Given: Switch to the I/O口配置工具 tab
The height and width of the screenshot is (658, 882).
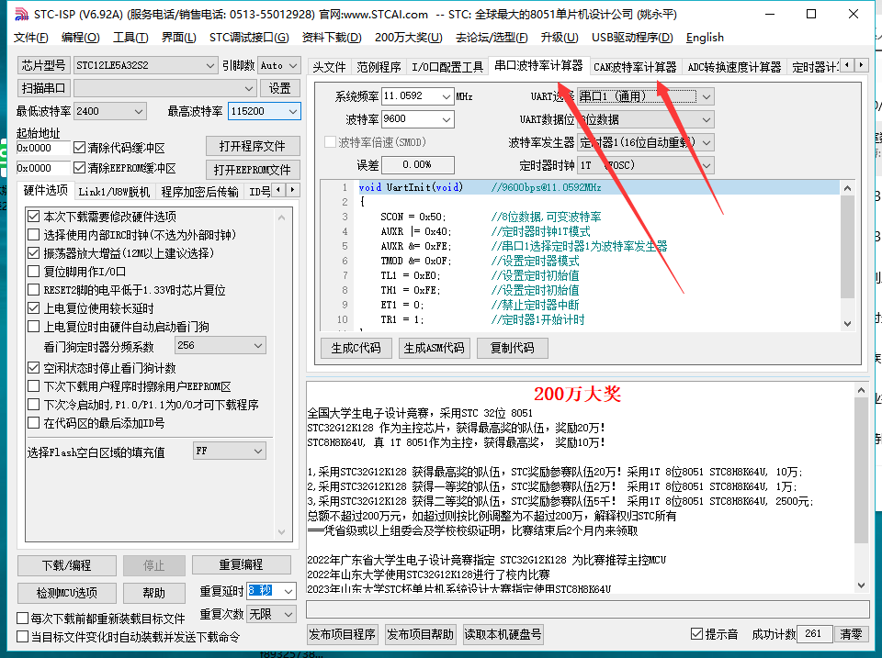Looking at the screenshot, I should (447, 67).
